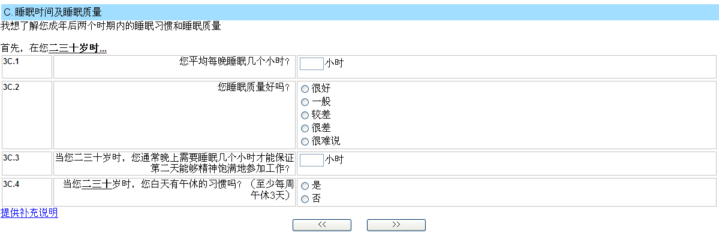Select 很好 for sleep quality
The image size is (719, 233).
click(x=305, y=89)
